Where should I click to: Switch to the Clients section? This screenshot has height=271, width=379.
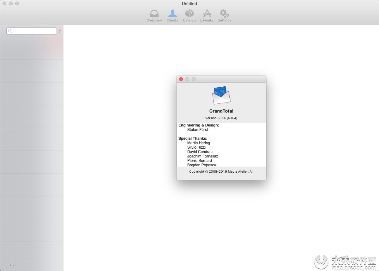(172, 14)
